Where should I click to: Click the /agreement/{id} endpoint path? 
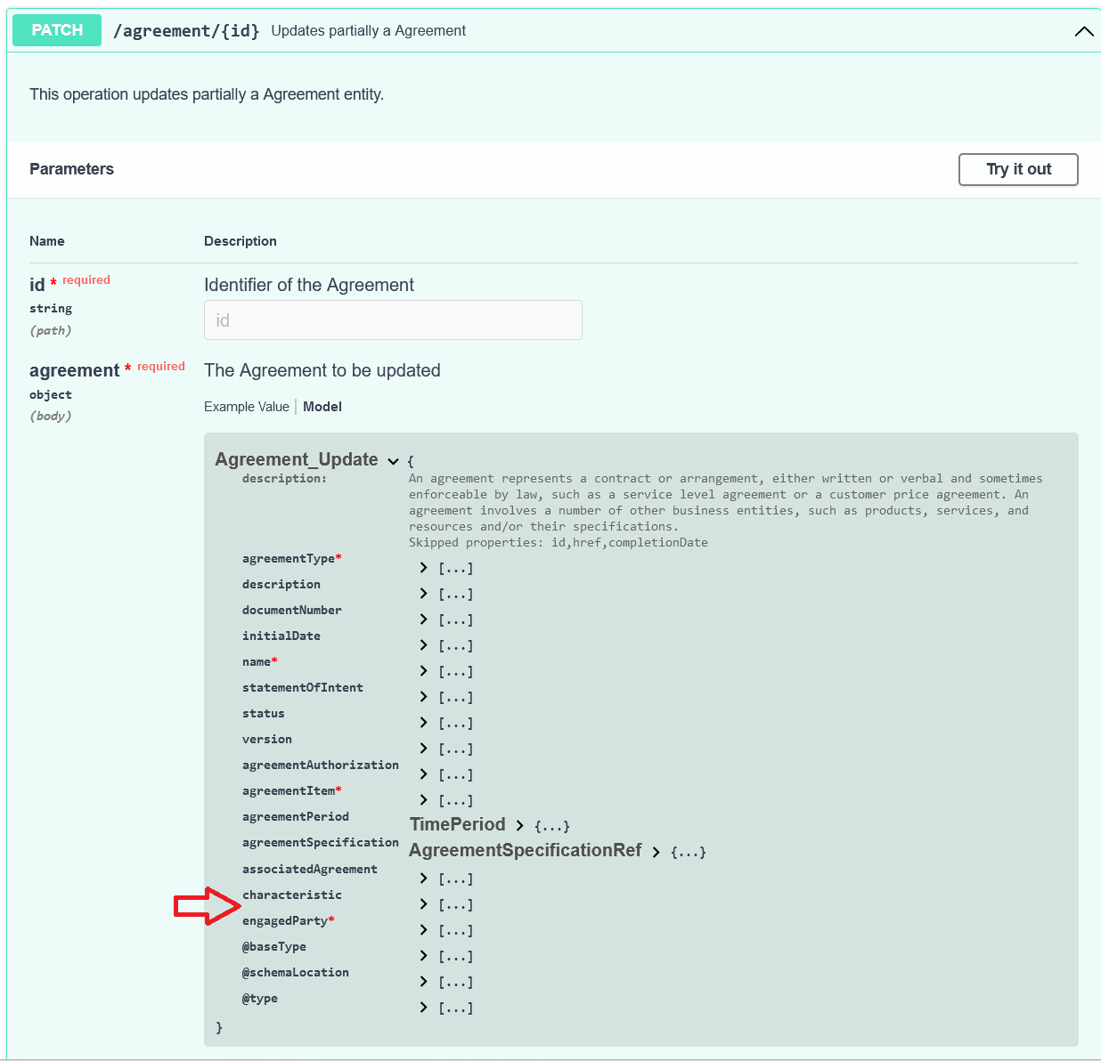click(x=186, y=29)
